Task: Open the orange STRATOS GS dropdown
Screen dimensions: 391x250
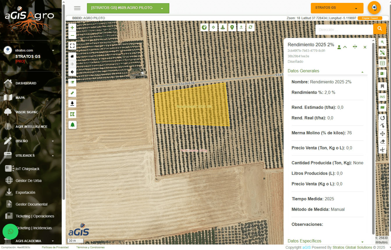Action: tap(337, 8)
